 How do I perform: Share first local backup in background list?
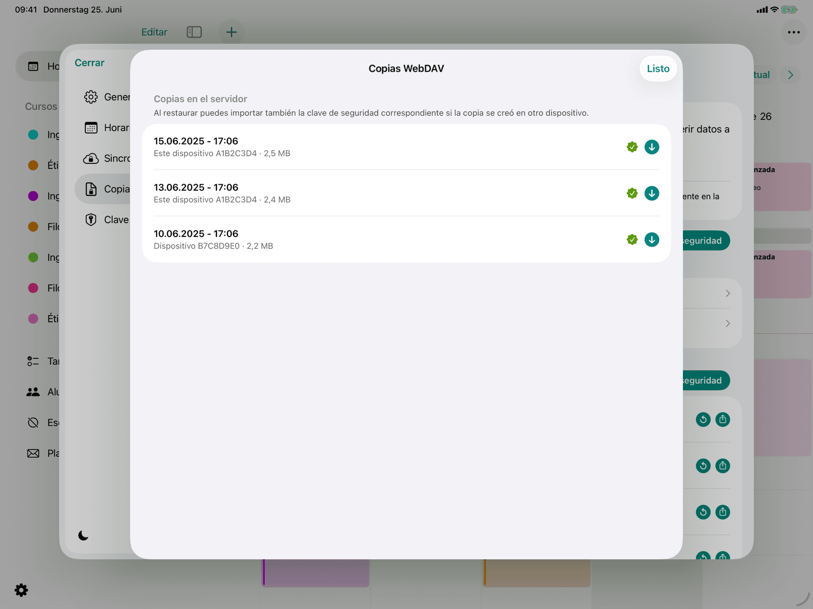tap(723, 420)
